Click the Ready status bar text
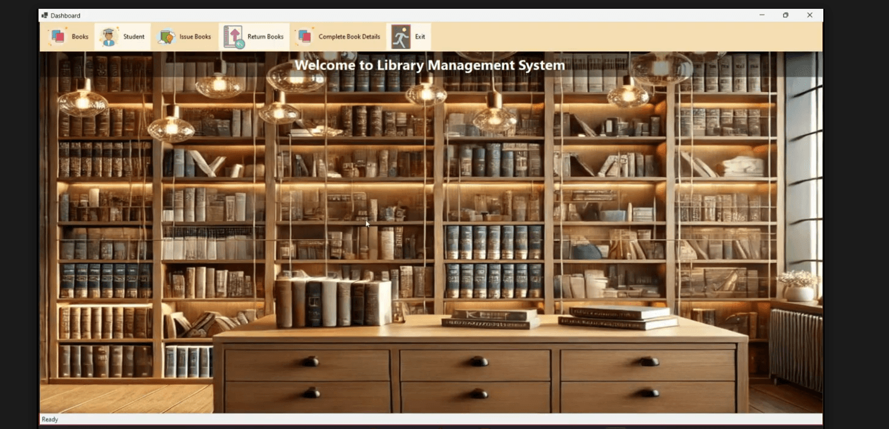This screenshot has width=889, height=429. pos(50,419)
